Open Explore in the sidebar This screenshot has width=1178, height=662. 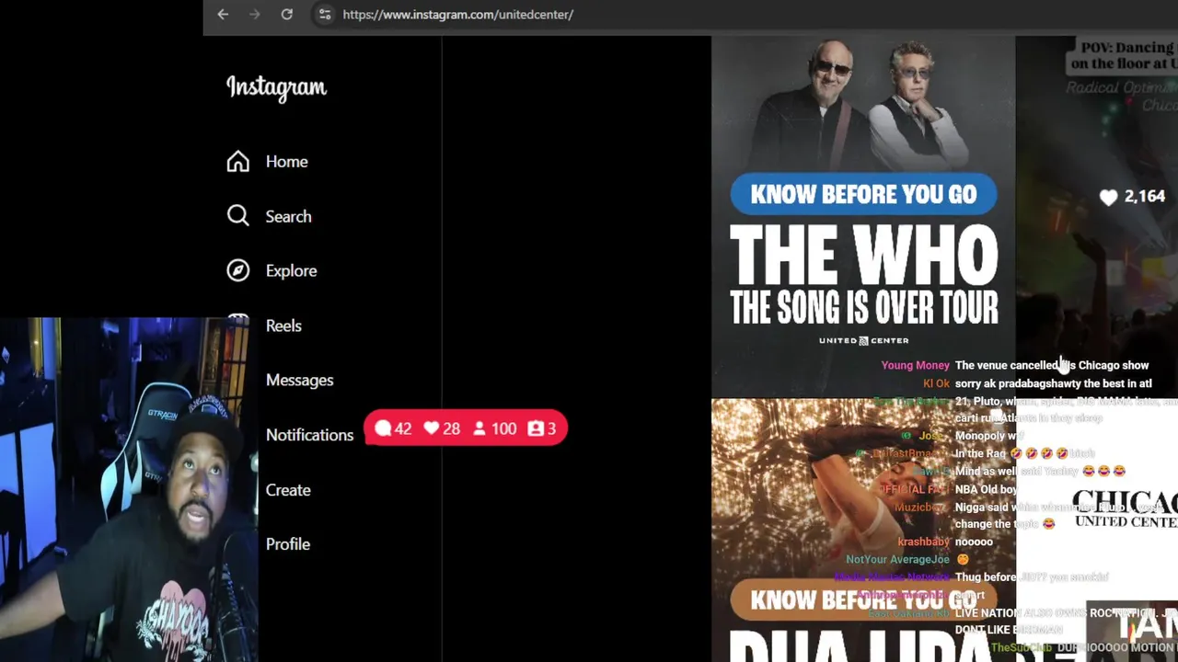[291, 270]
